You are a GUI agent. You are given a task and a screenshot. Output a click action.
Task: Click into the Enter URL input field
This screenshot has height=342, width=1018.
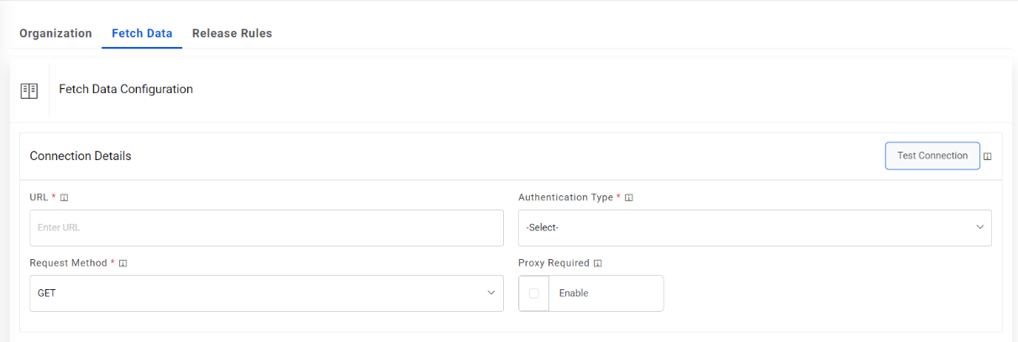(x=265, y=228)
